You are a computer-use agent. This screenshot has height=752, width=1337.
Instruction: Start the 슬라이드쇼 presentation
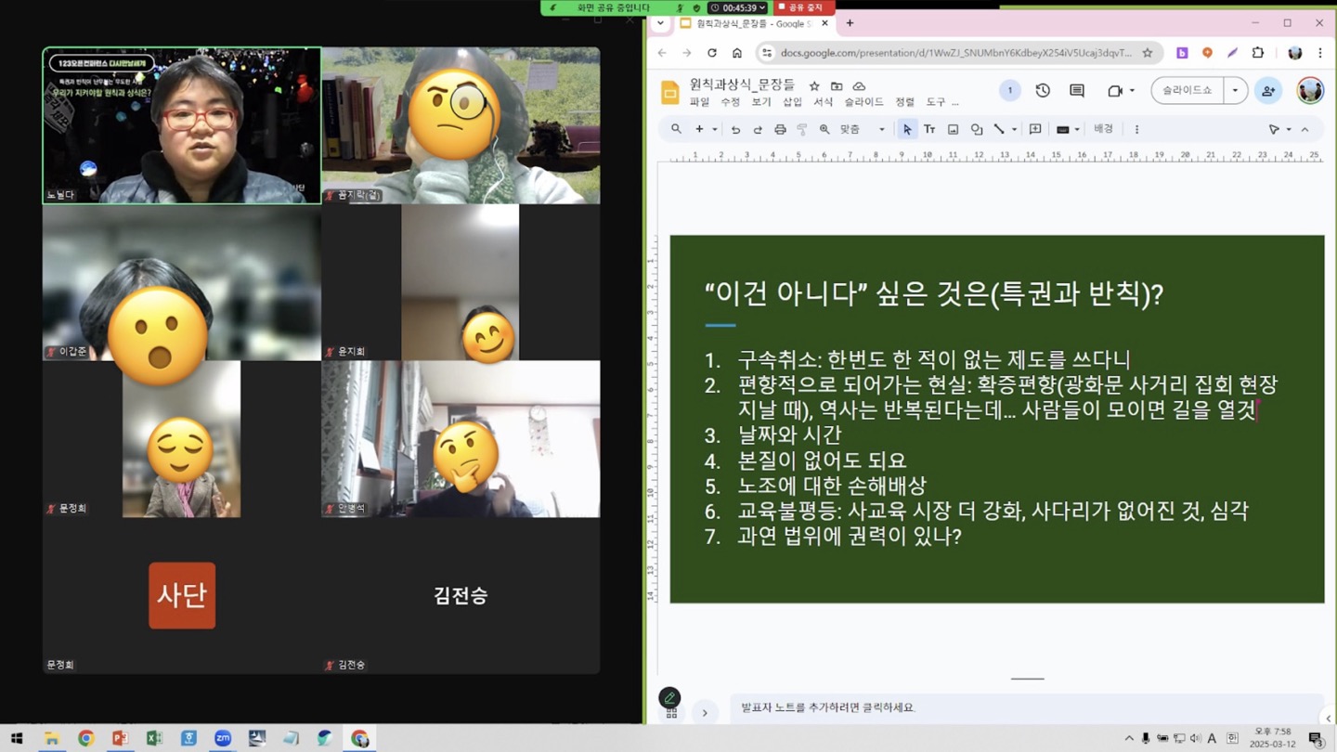[1188, 90]
